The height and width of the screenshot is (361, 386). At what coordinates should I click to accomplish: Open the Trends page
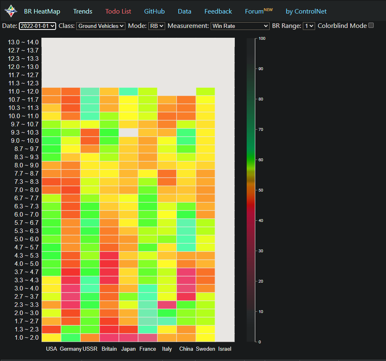tap(83, 11)
